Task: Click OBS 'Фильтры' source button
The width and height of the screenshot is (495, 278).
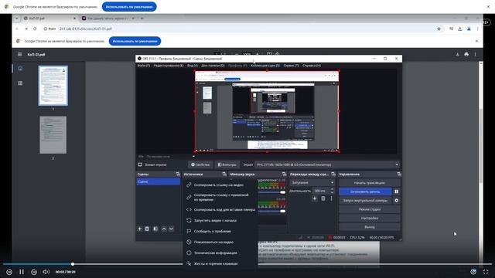Action: (227, 164)
